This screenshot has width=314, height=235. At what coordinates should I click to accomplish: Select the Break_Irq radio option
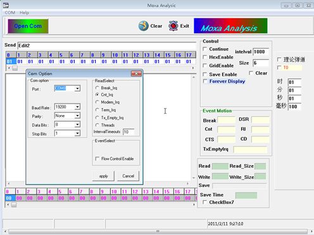point(97,88)
